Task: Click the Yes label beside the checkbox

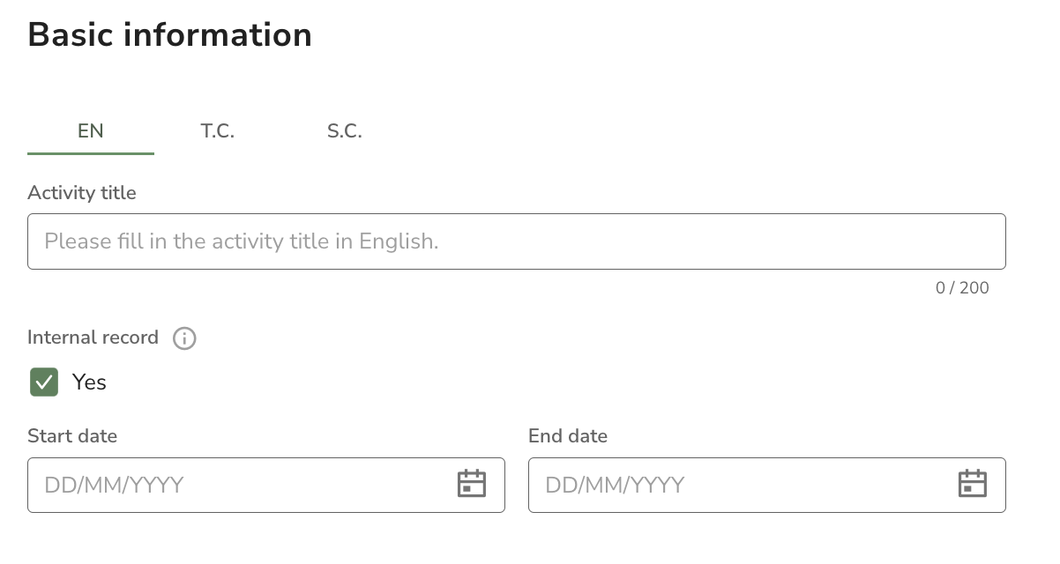Action: click(89, 382)
